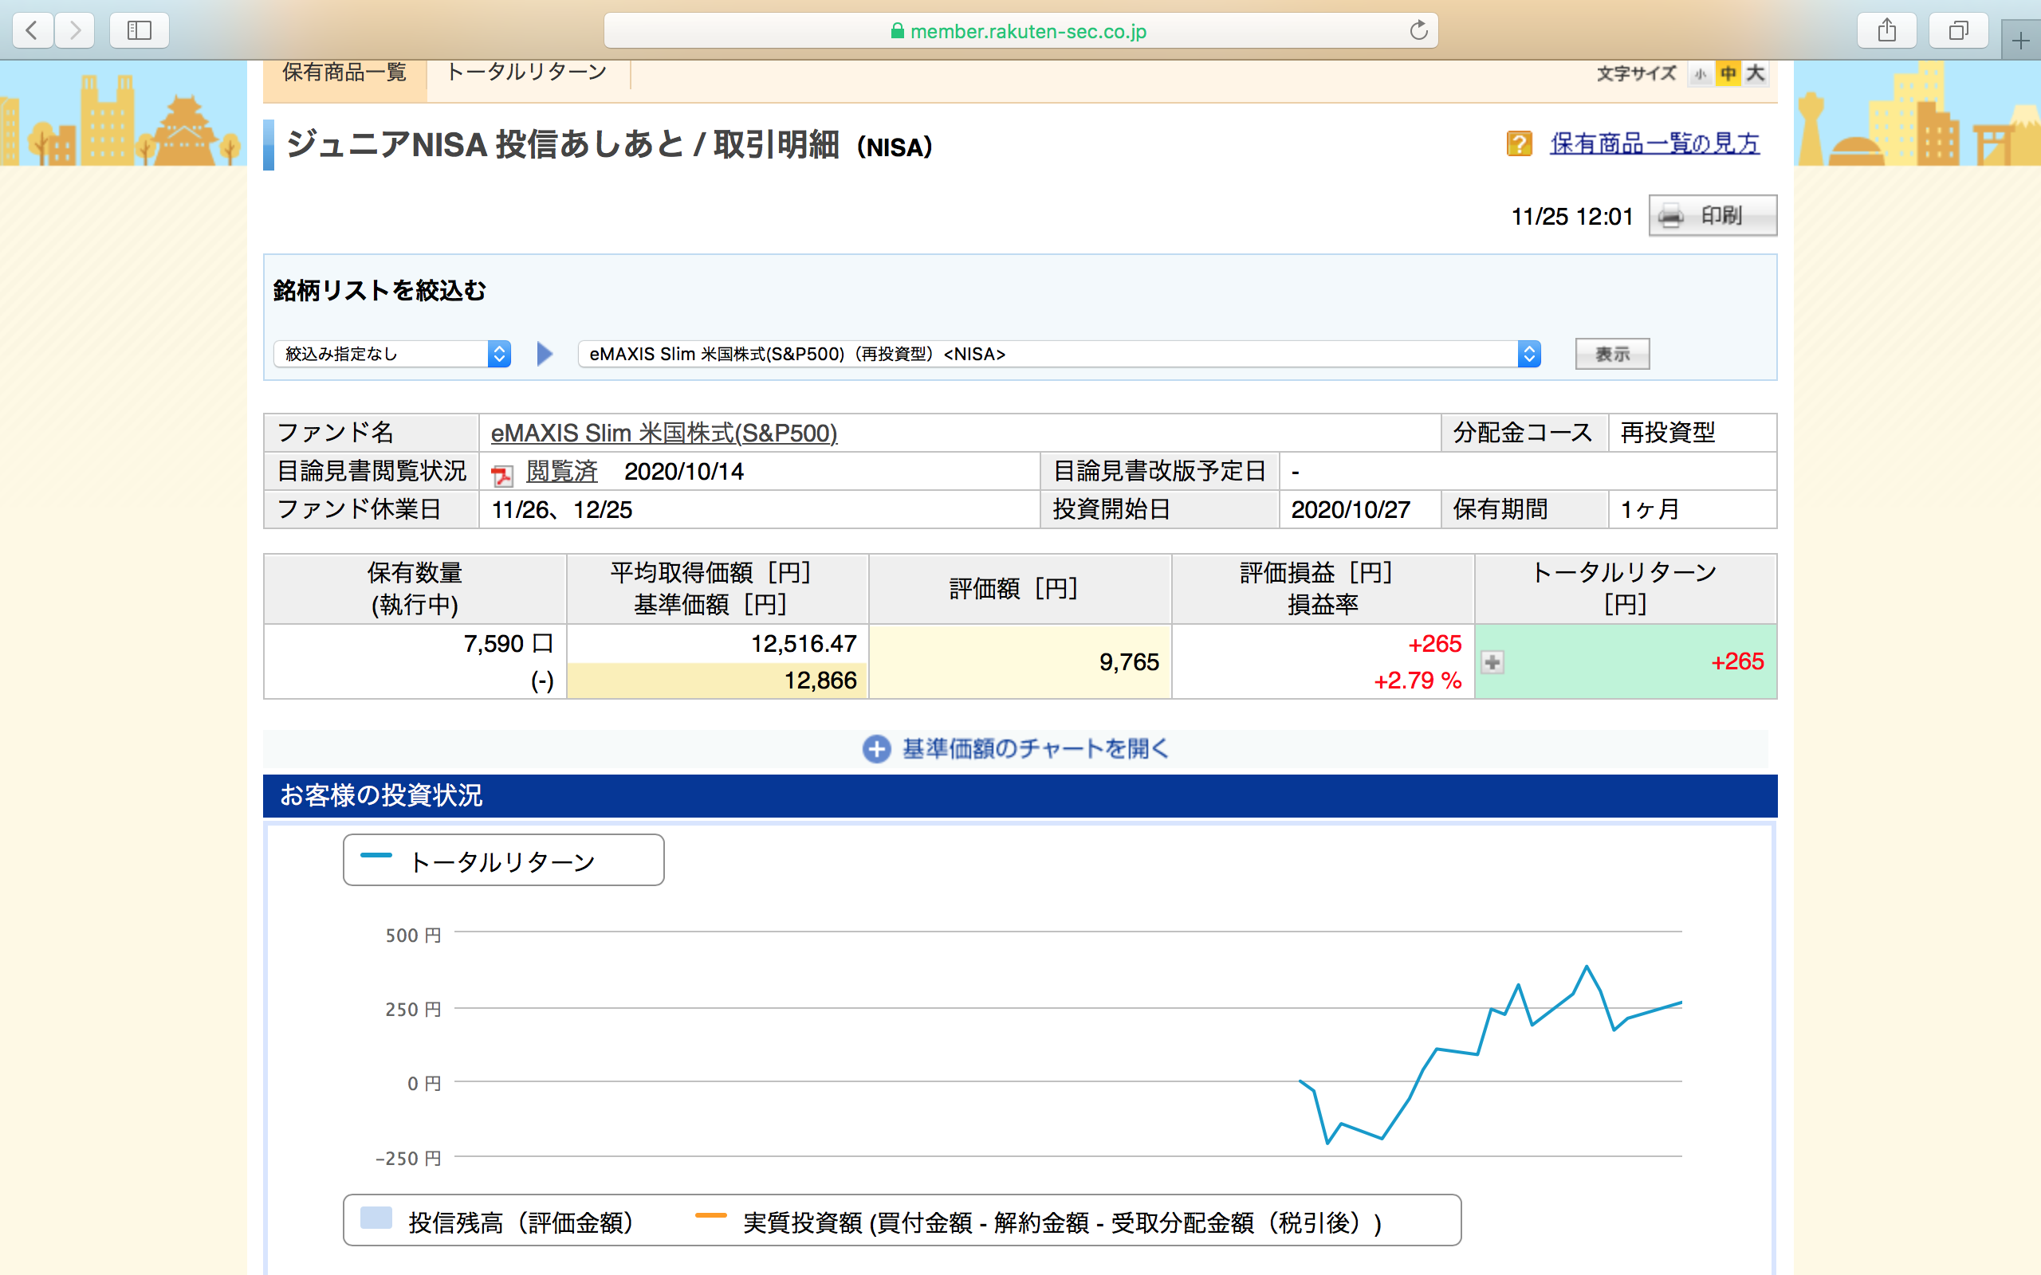2041x1275 pixels.
Task: Click the blue triangle arrow between filters
Action: [545, 353]
